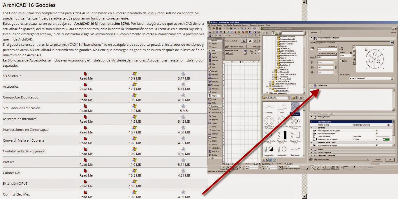Open the Diseño menu
This screenshot has height=199, width=398.
click(x=229, y=25)
